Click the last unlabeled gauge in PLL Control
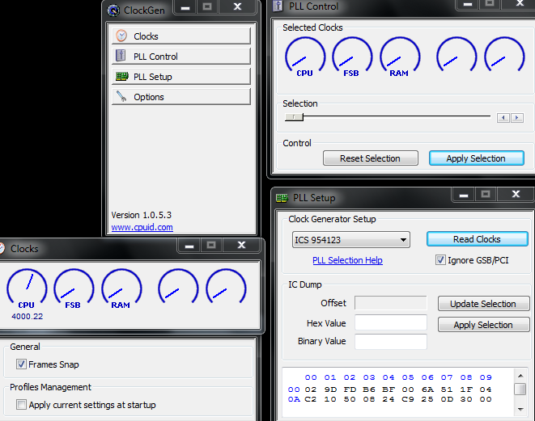 point(504,55)
